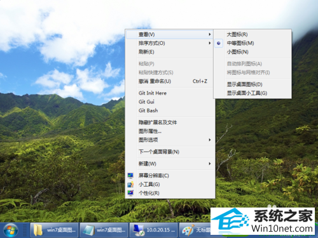Click the taskbar grip beside Start orb
The image size is (318, 238).
[x=25, y=230]
